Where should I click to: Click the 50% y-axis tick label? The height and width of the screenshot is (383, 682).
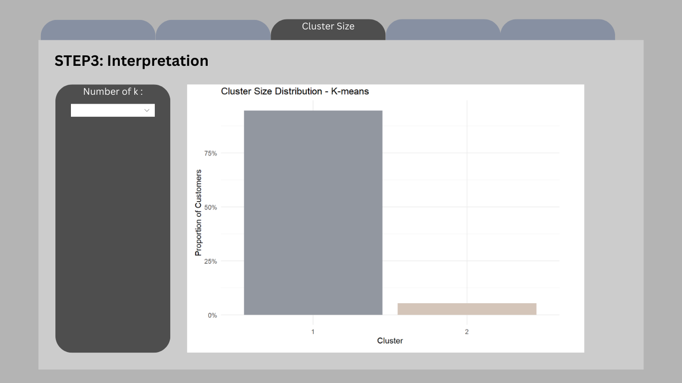[210, 207]
